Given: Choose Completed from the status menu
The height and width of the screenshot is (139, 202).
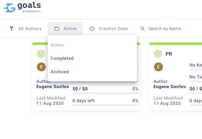Looking at the screenshot, I should point(62,58).
